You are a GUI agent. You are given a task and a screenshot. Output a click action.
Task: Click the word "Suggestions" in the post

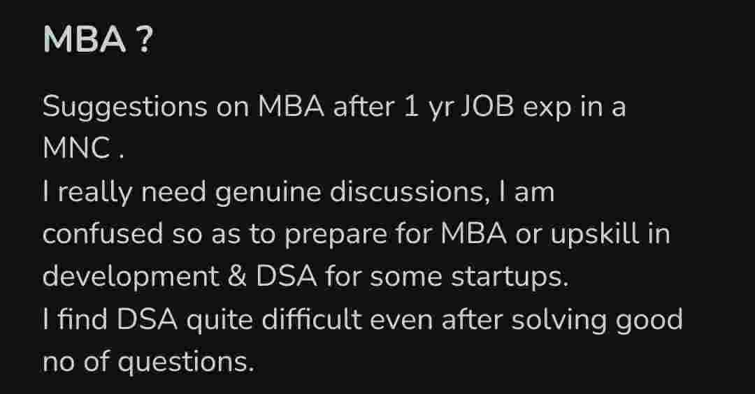(x=125, y=108)
